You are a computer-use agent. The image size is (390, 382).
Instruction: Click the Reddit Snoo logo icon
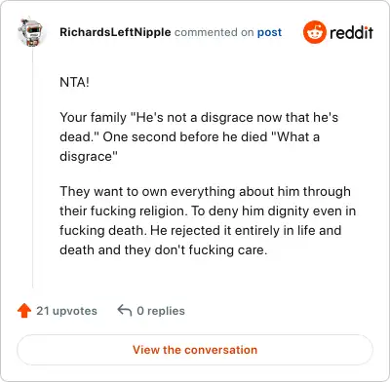315,32
